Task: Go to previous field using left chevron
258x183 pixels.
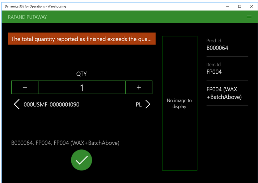Action: pyautogui.click(x=17, y=104)
